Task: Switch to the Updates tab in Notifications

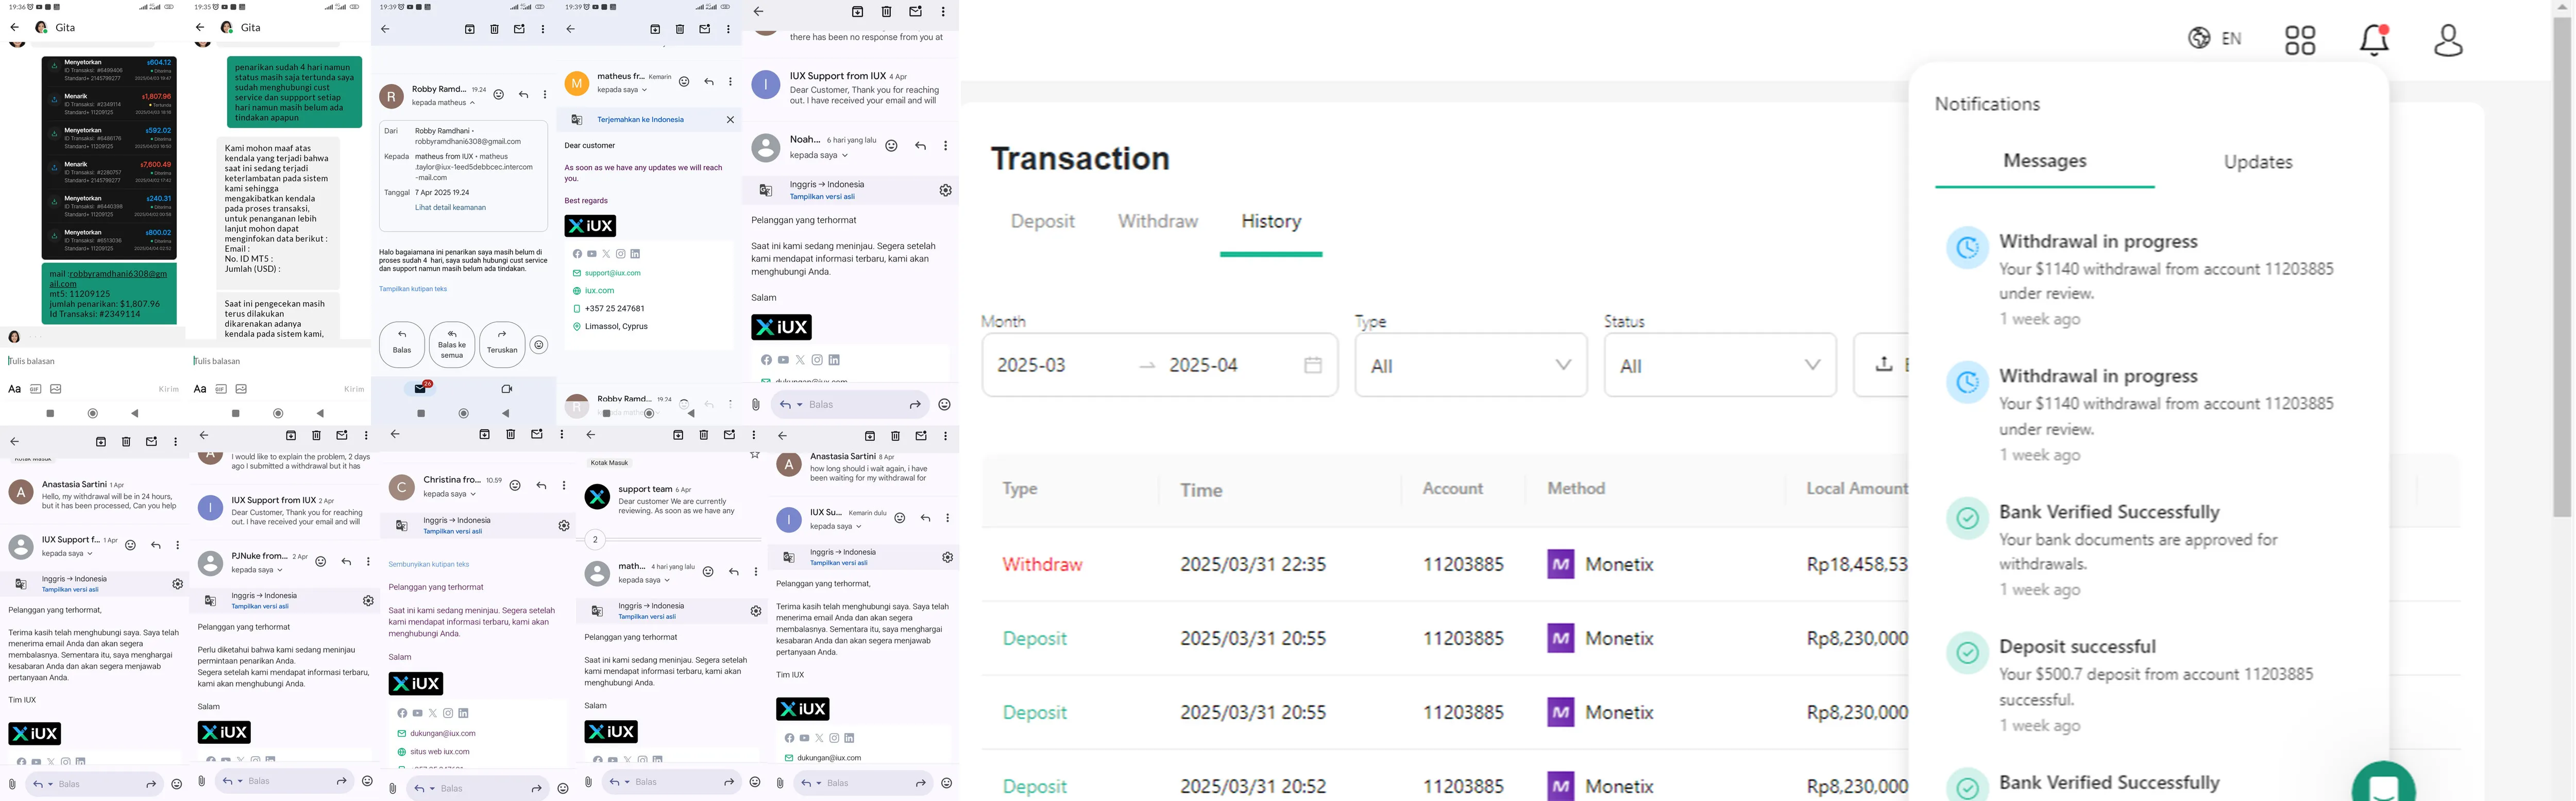Action: point(2258,162)
